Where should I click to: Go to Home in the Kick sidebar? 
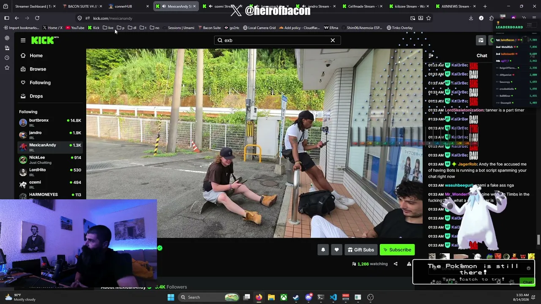pos(50,55)
